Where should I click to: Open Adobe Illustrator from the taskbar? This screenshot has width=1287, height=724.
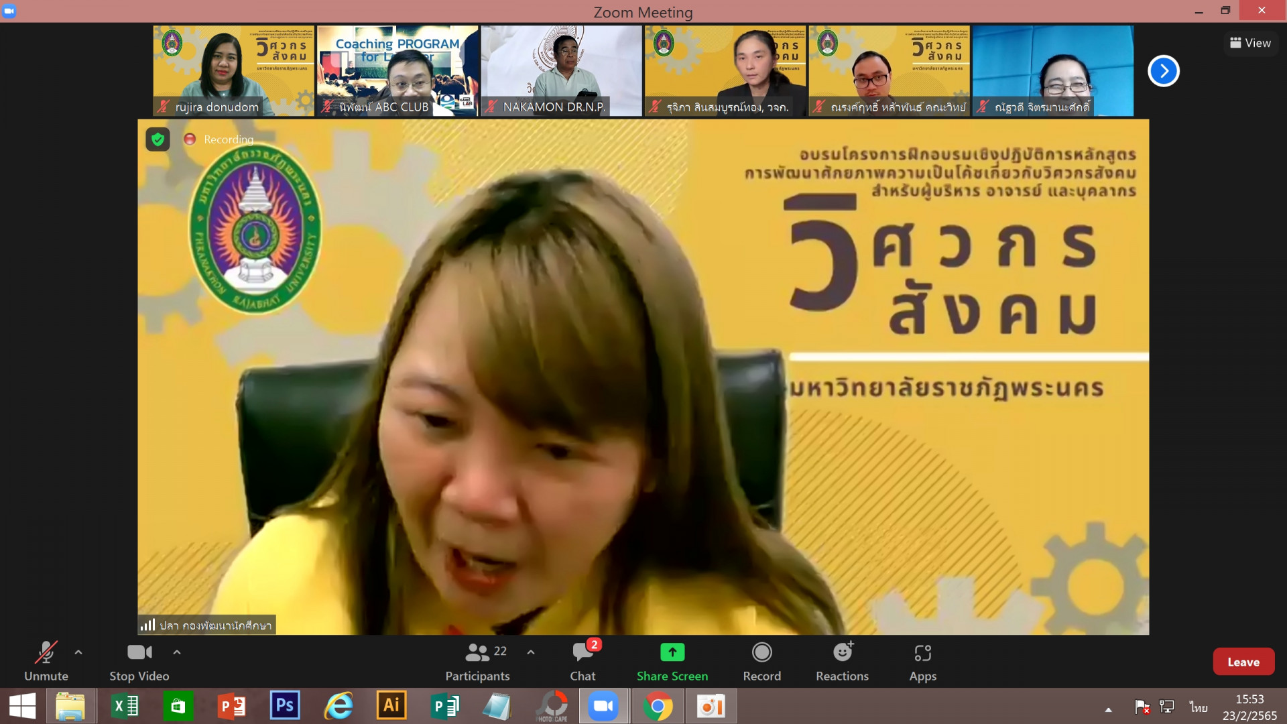point(391,706)
